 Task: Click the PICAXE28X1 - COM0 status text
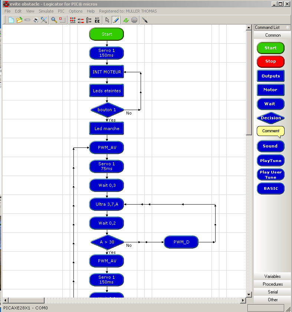(26, 308)
